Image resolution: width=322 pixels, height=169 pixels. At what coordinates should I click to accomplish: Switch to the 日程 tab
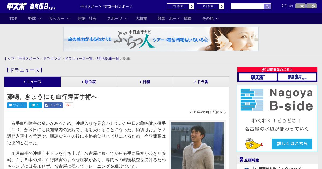(x=145, y=82)
